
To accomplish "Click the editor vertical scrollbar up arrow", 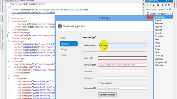I will pos(143,7).
